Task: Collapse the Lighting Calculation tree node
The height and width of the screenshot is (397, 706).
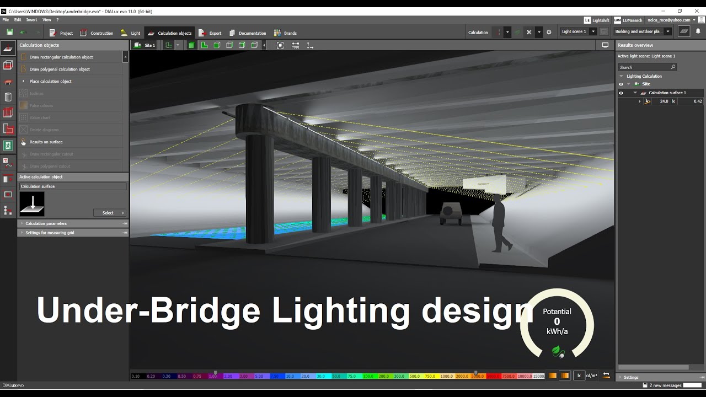Action: pos(622,76)
